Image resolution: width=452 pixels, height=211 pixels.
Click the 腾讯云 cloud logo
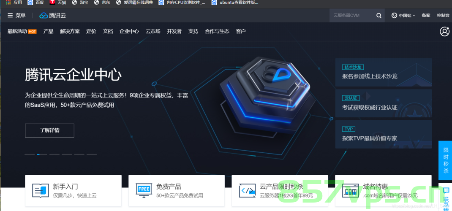[53, 16]
